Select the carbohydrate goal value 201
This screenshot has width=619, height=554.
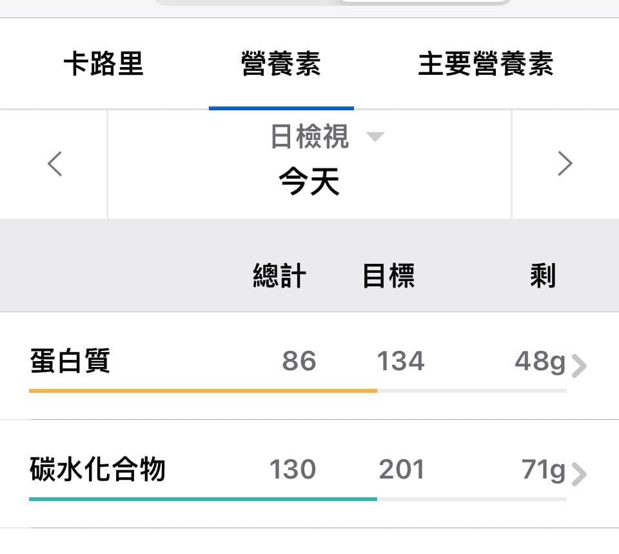(x=401, y=470)
